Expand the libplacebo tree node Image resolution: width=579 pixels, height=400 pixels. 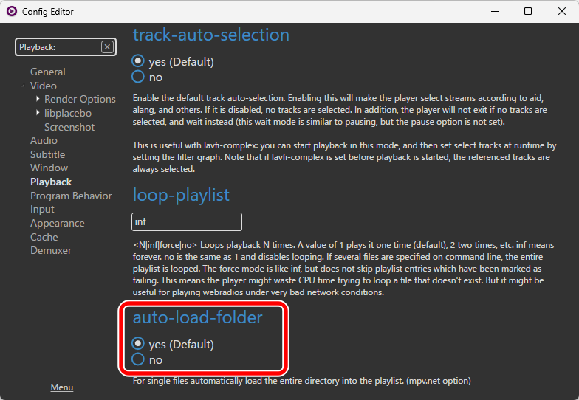pos(38,112)
